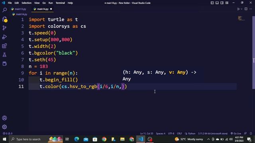Open the Go menu
Image resolution: width=255 pixels, height=143 pixels.
coord(44,3)
